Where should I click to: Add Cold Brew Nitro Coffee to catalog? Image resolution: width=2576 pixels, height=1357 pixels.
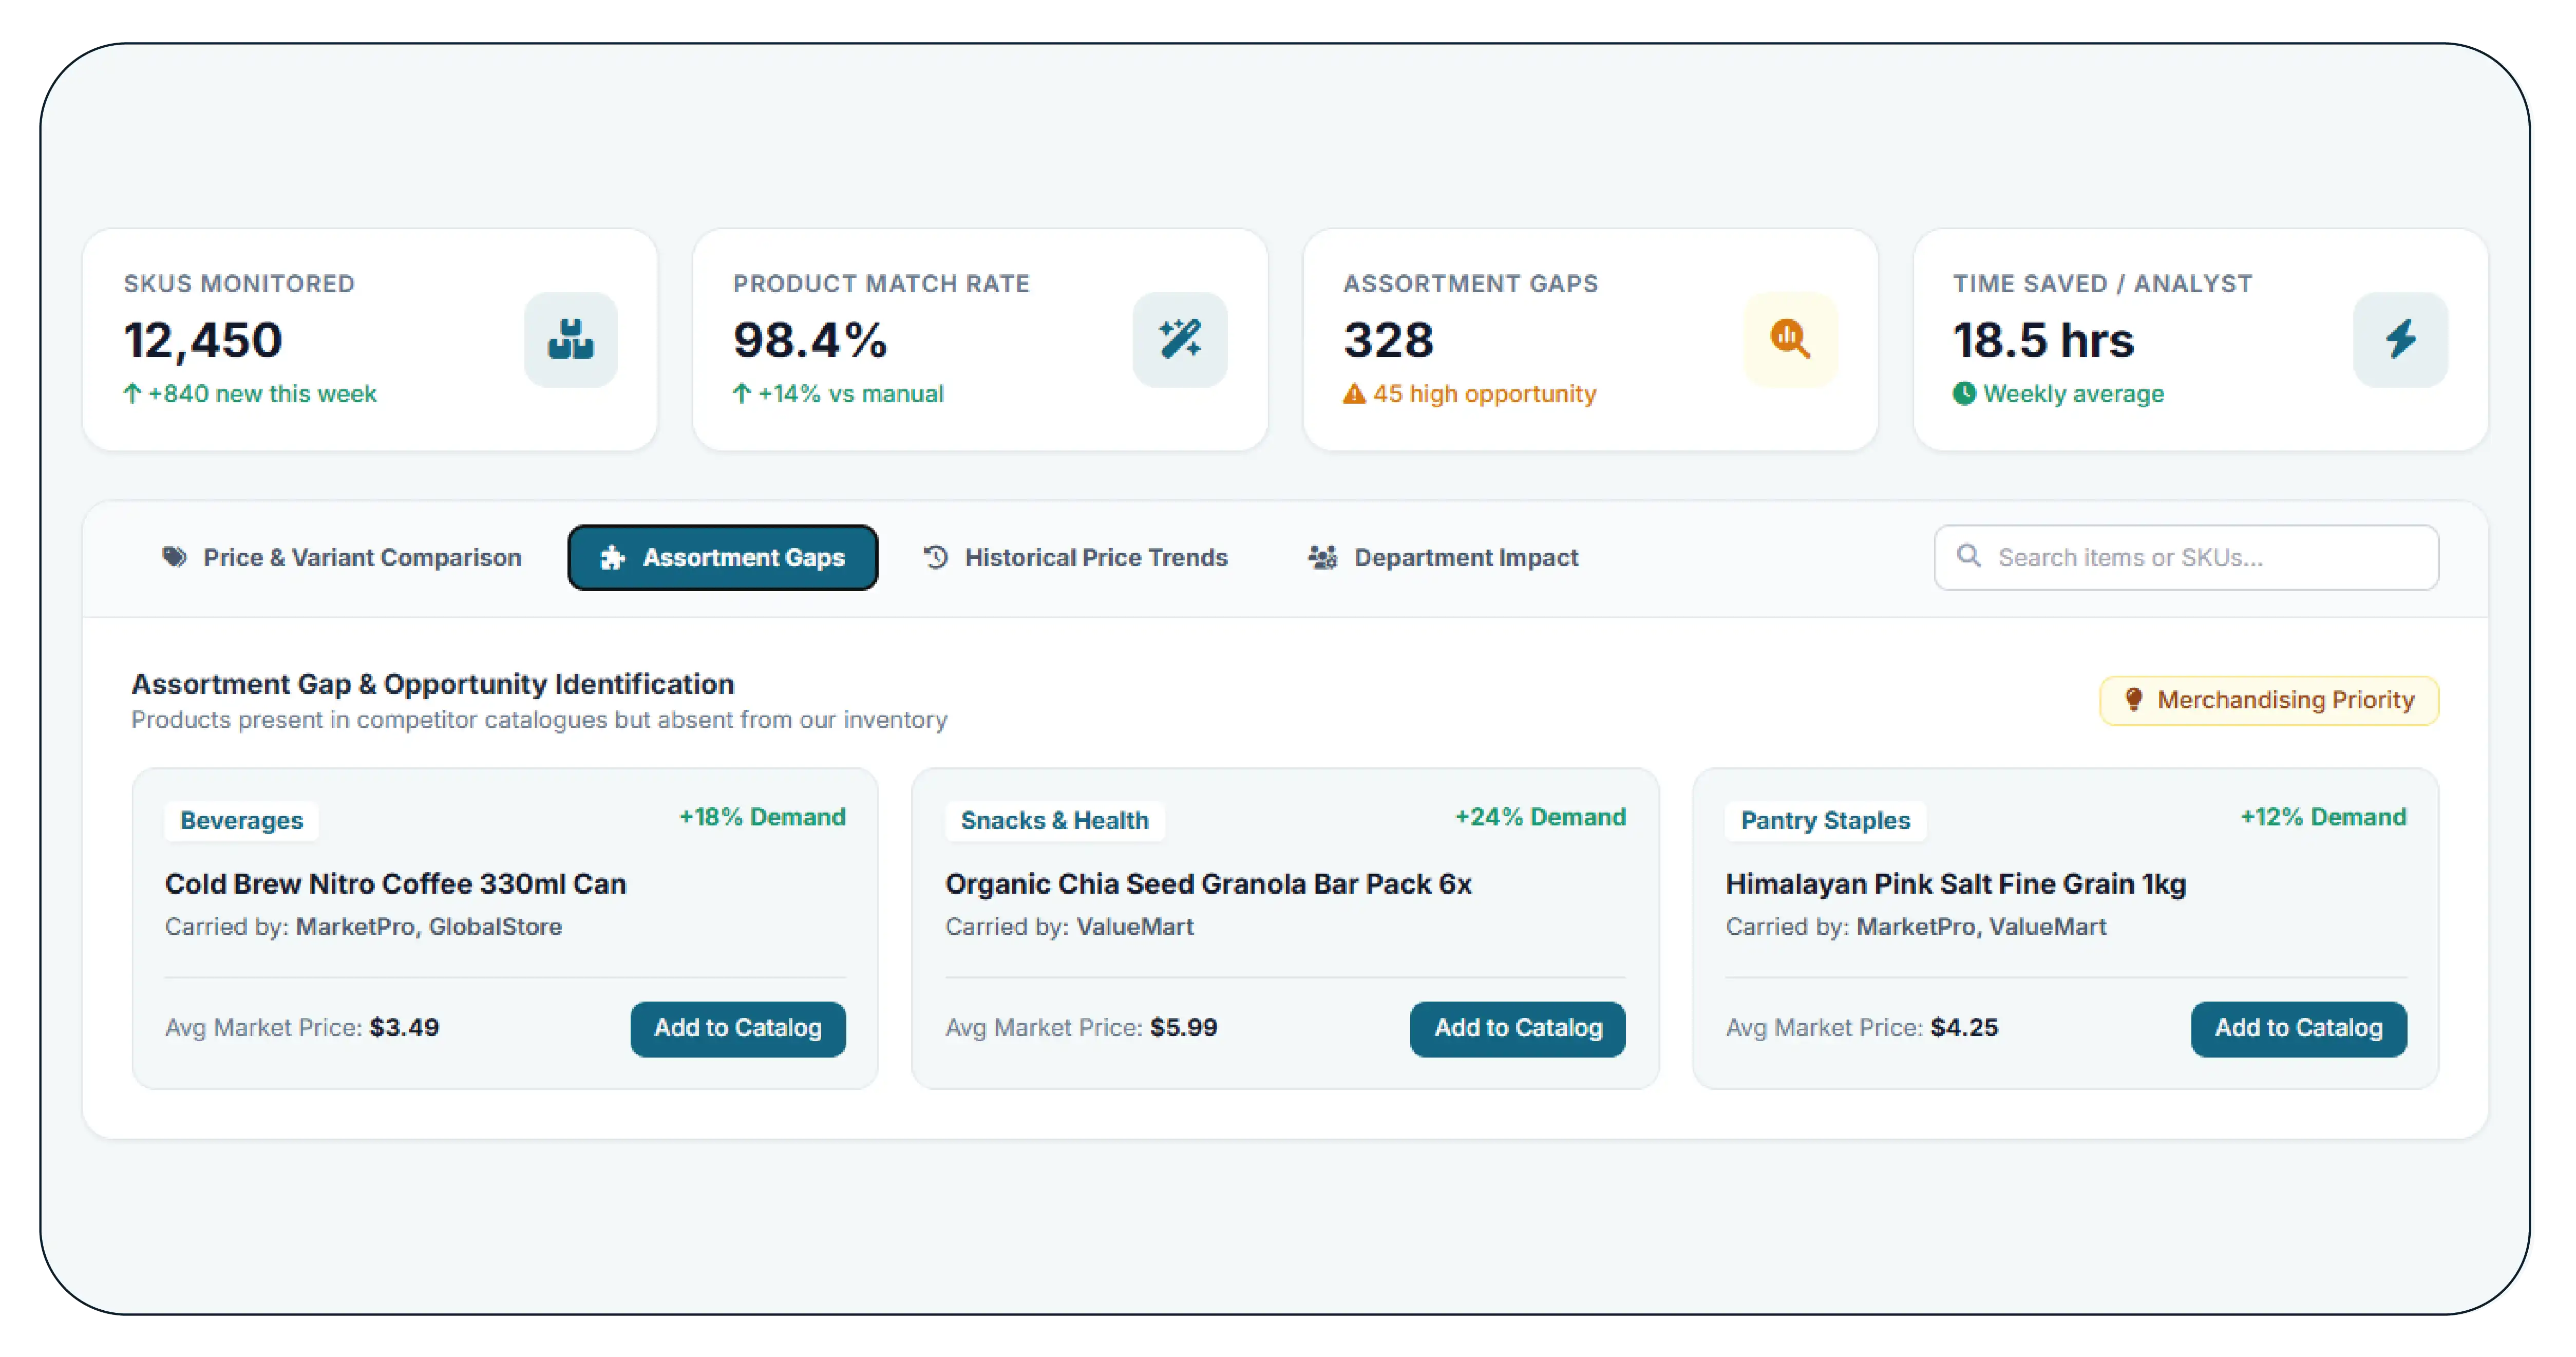point(738,1028)
